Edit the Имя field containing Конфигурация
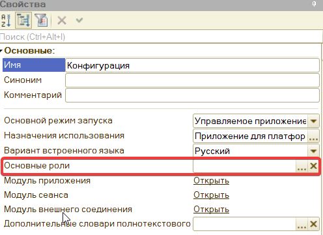Image resolution: width=323 pixels, height=235 pixels. tap(192, 65)
